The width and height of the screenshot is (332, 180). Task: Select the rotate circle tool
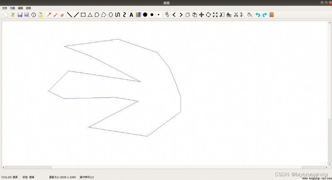[x=208, y=15]
